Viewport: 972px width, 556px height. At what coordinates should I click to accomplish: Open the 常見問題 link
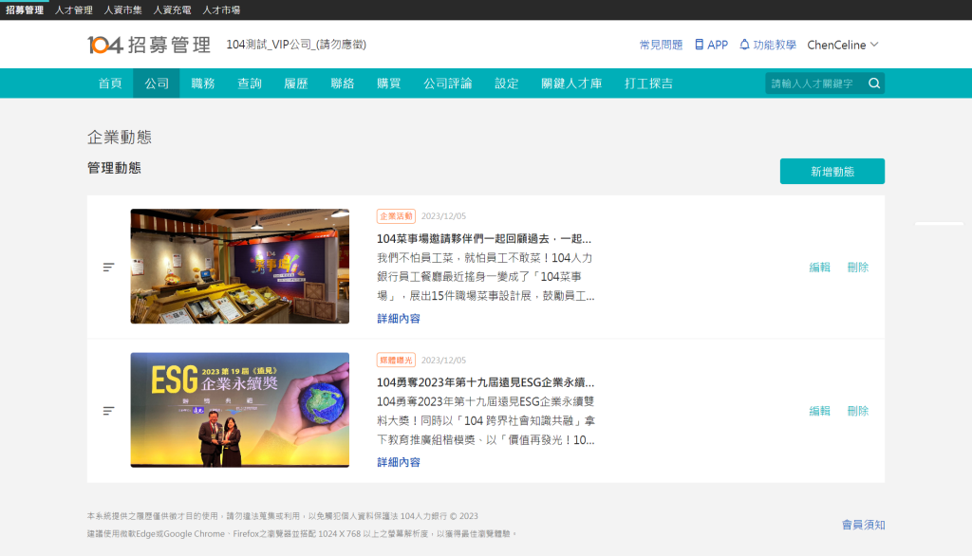pyautogui.click(x=661, y=45)
